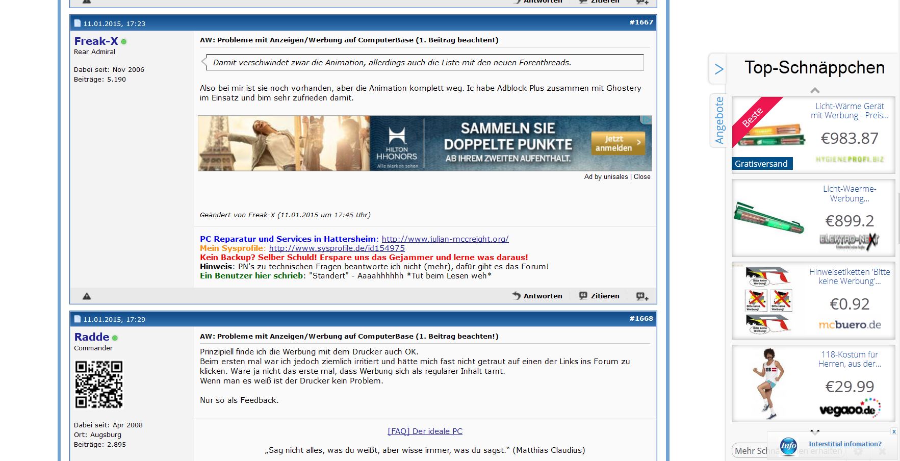The width and height of the screenshot is (900, 461).
Task: Click the 'Kein Backup? Selber Schuld!' signature line
Action: (364, 258)
